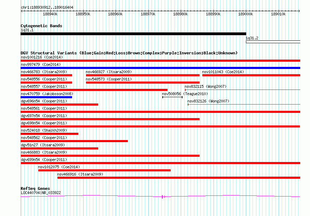Select the nsv466916 (Itsara2009) label

click(80, 174)
